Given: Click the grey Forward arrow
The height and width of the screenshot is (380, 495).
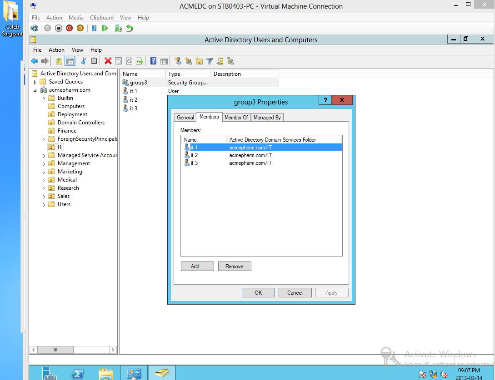Looking at the screenshot, I should pos(45,61).
